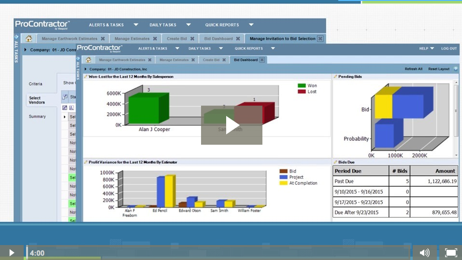Viewport: 462px width, 260px height.
Task: Toggle video volume speaker icon
Action: click(x=425, y=253)
